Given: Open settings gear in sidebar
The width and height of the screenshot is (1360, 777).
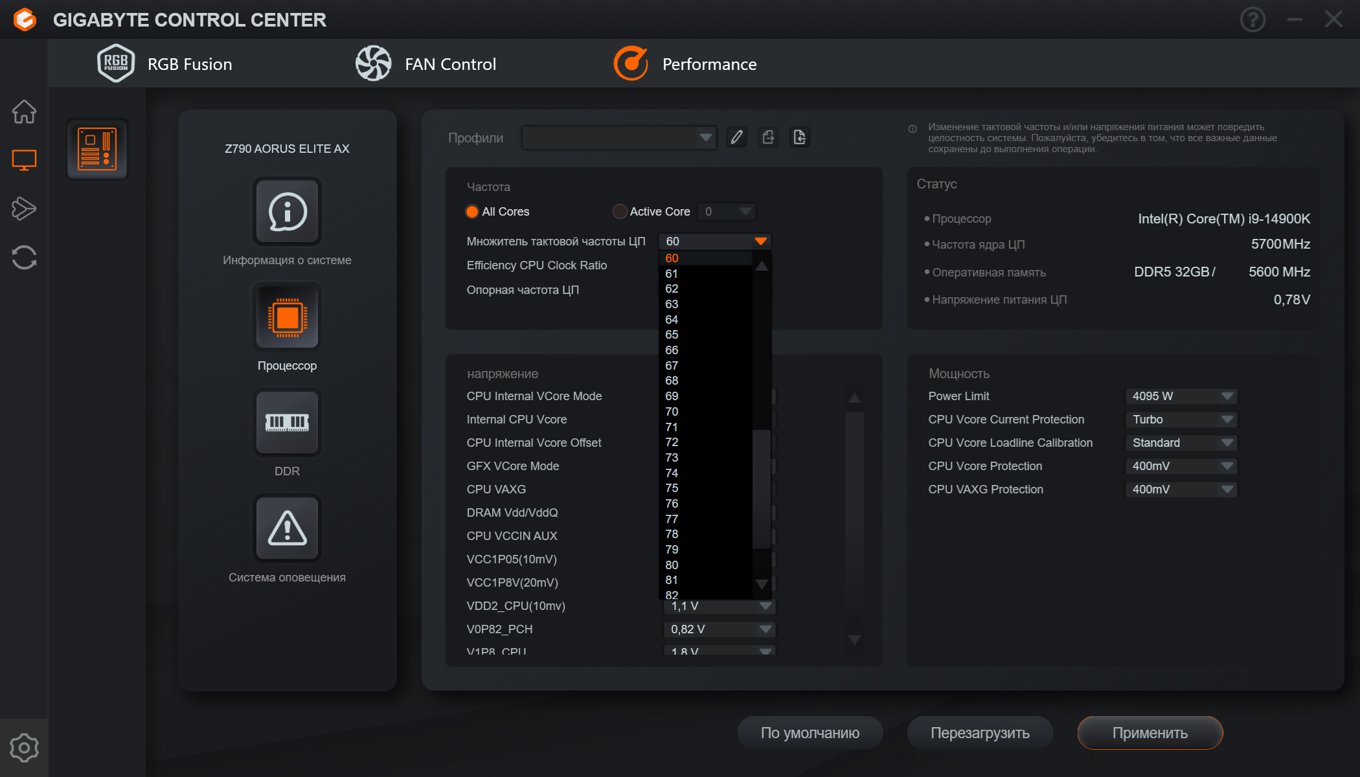Looking at the screenshot, I should (x=24, y=748).
